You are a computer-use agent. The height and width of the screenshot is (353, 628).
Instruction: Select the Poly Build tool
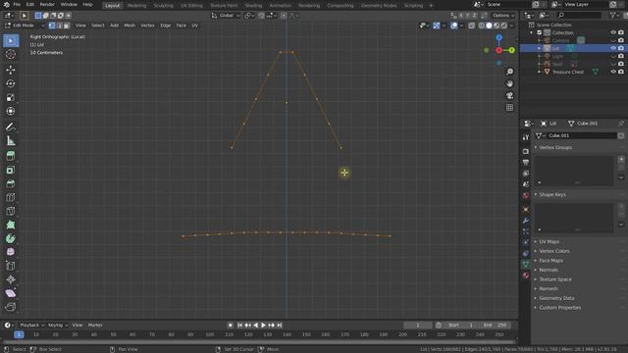11,225
